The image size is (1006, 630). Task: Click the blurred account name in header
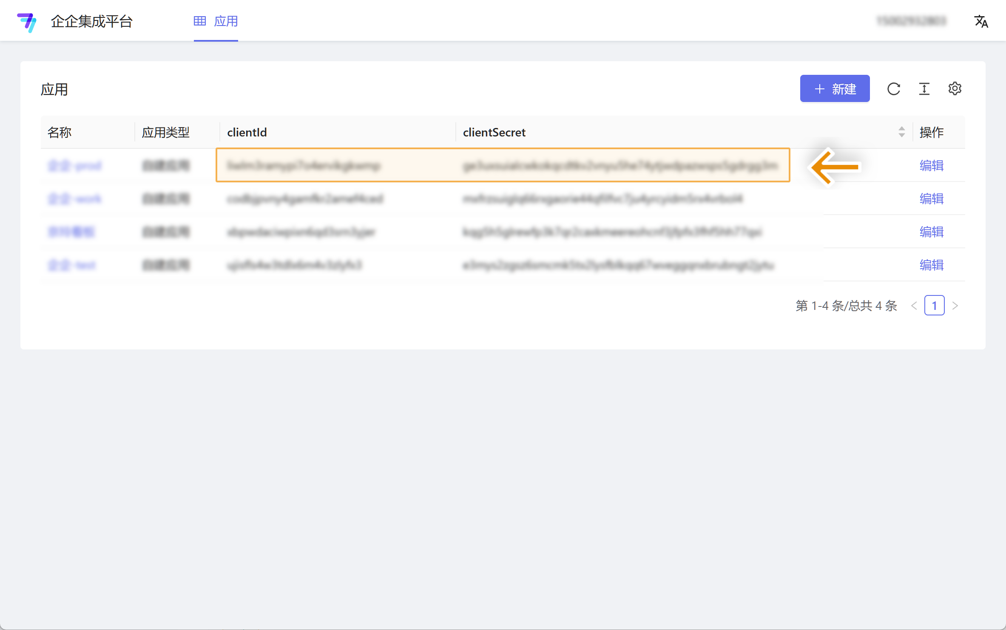pyautogui.click(x=911, y=21)
